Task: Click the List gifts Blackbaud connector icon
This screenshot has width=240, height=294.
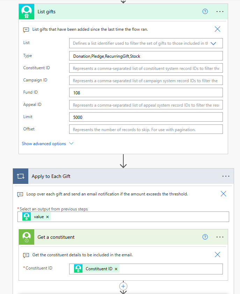Action: pyautogui.click(x=26, y=11)
